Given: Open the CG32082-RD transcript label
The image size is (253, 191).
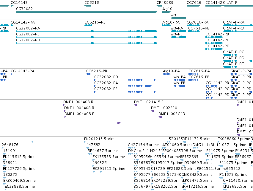Looking at the screenshot, I should 28,40.
